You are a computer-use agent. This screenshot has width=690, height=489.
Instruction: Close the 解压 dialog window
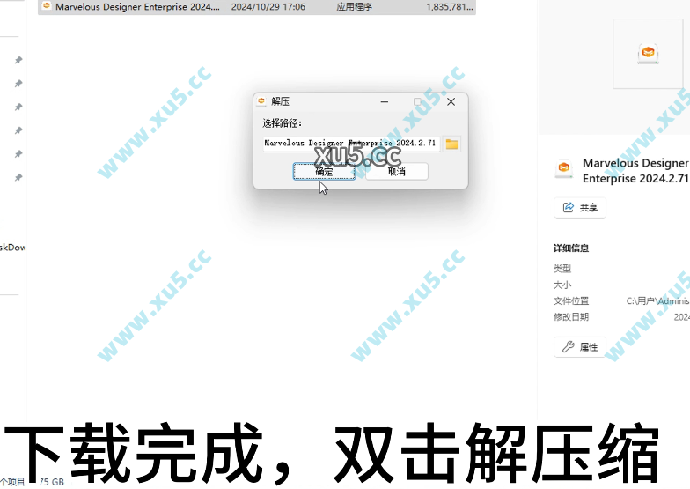(451, 102)
